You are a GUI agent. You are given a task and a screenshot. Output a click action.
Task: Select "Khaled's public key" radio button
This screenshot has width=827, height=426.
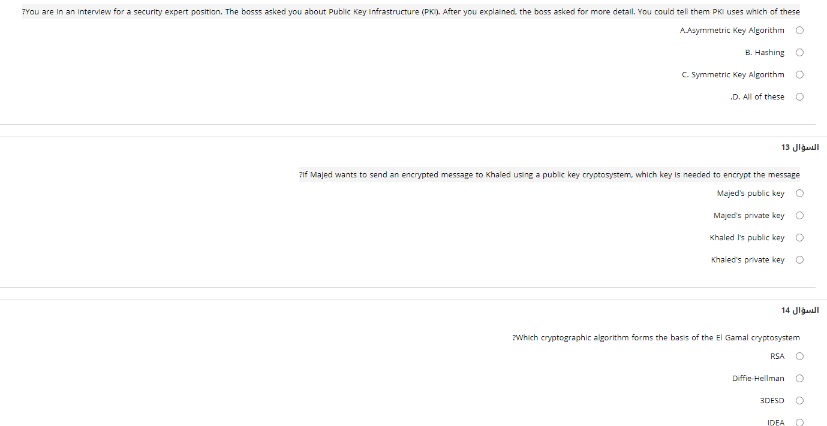tap(799, 237)
